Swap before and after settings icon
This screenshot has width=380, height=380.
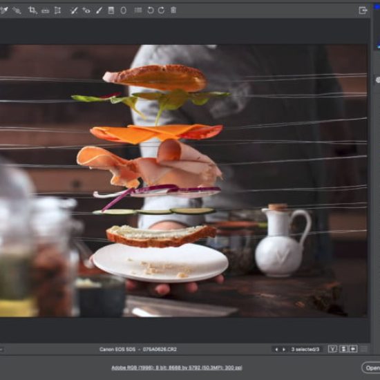click(343, 349)
